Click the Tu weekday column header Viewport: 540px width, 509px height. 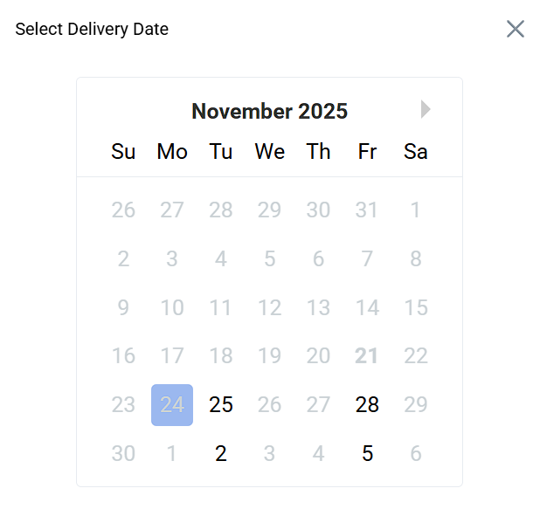pos(221,152)
